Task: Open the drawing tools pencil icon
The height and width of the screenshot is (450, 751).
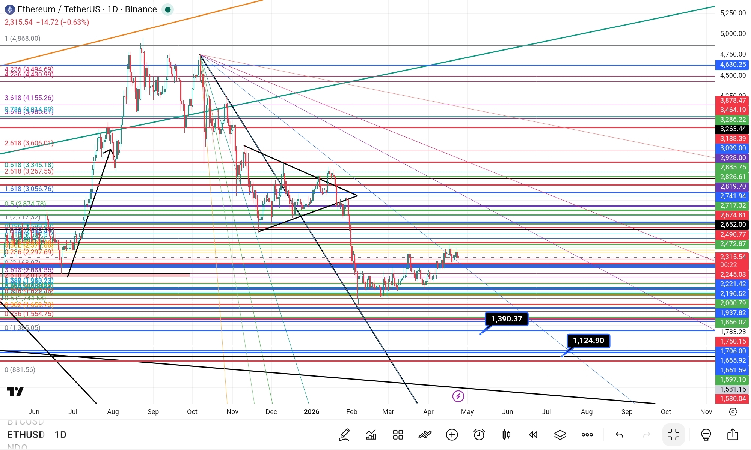Action: coord(344,435)
